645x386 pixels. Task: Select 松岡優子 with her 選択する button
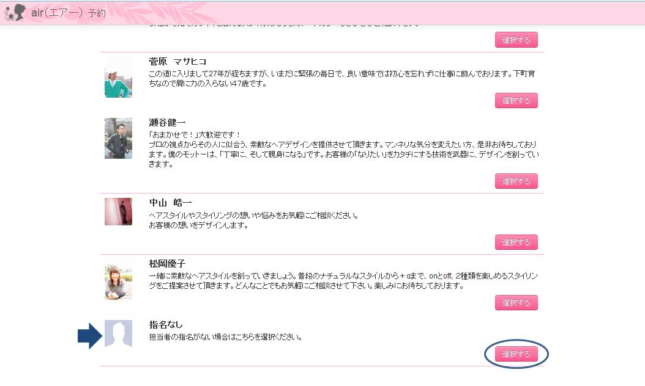click(516, 303)
